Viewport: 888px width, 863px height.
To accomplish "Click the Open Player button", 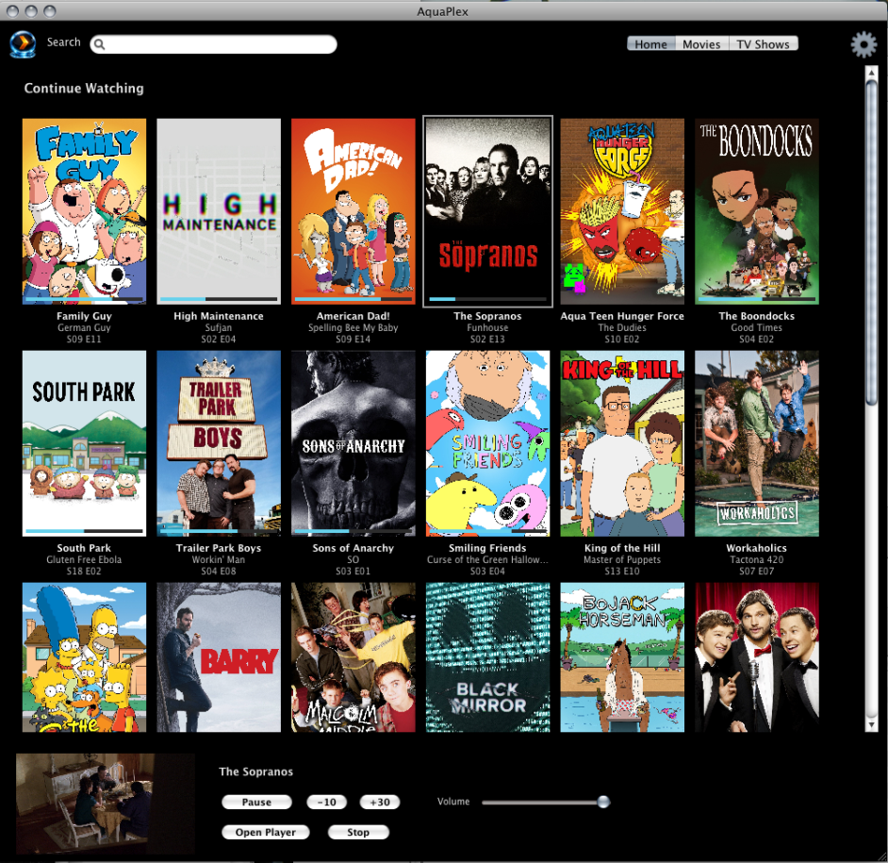I will [266, 832].
